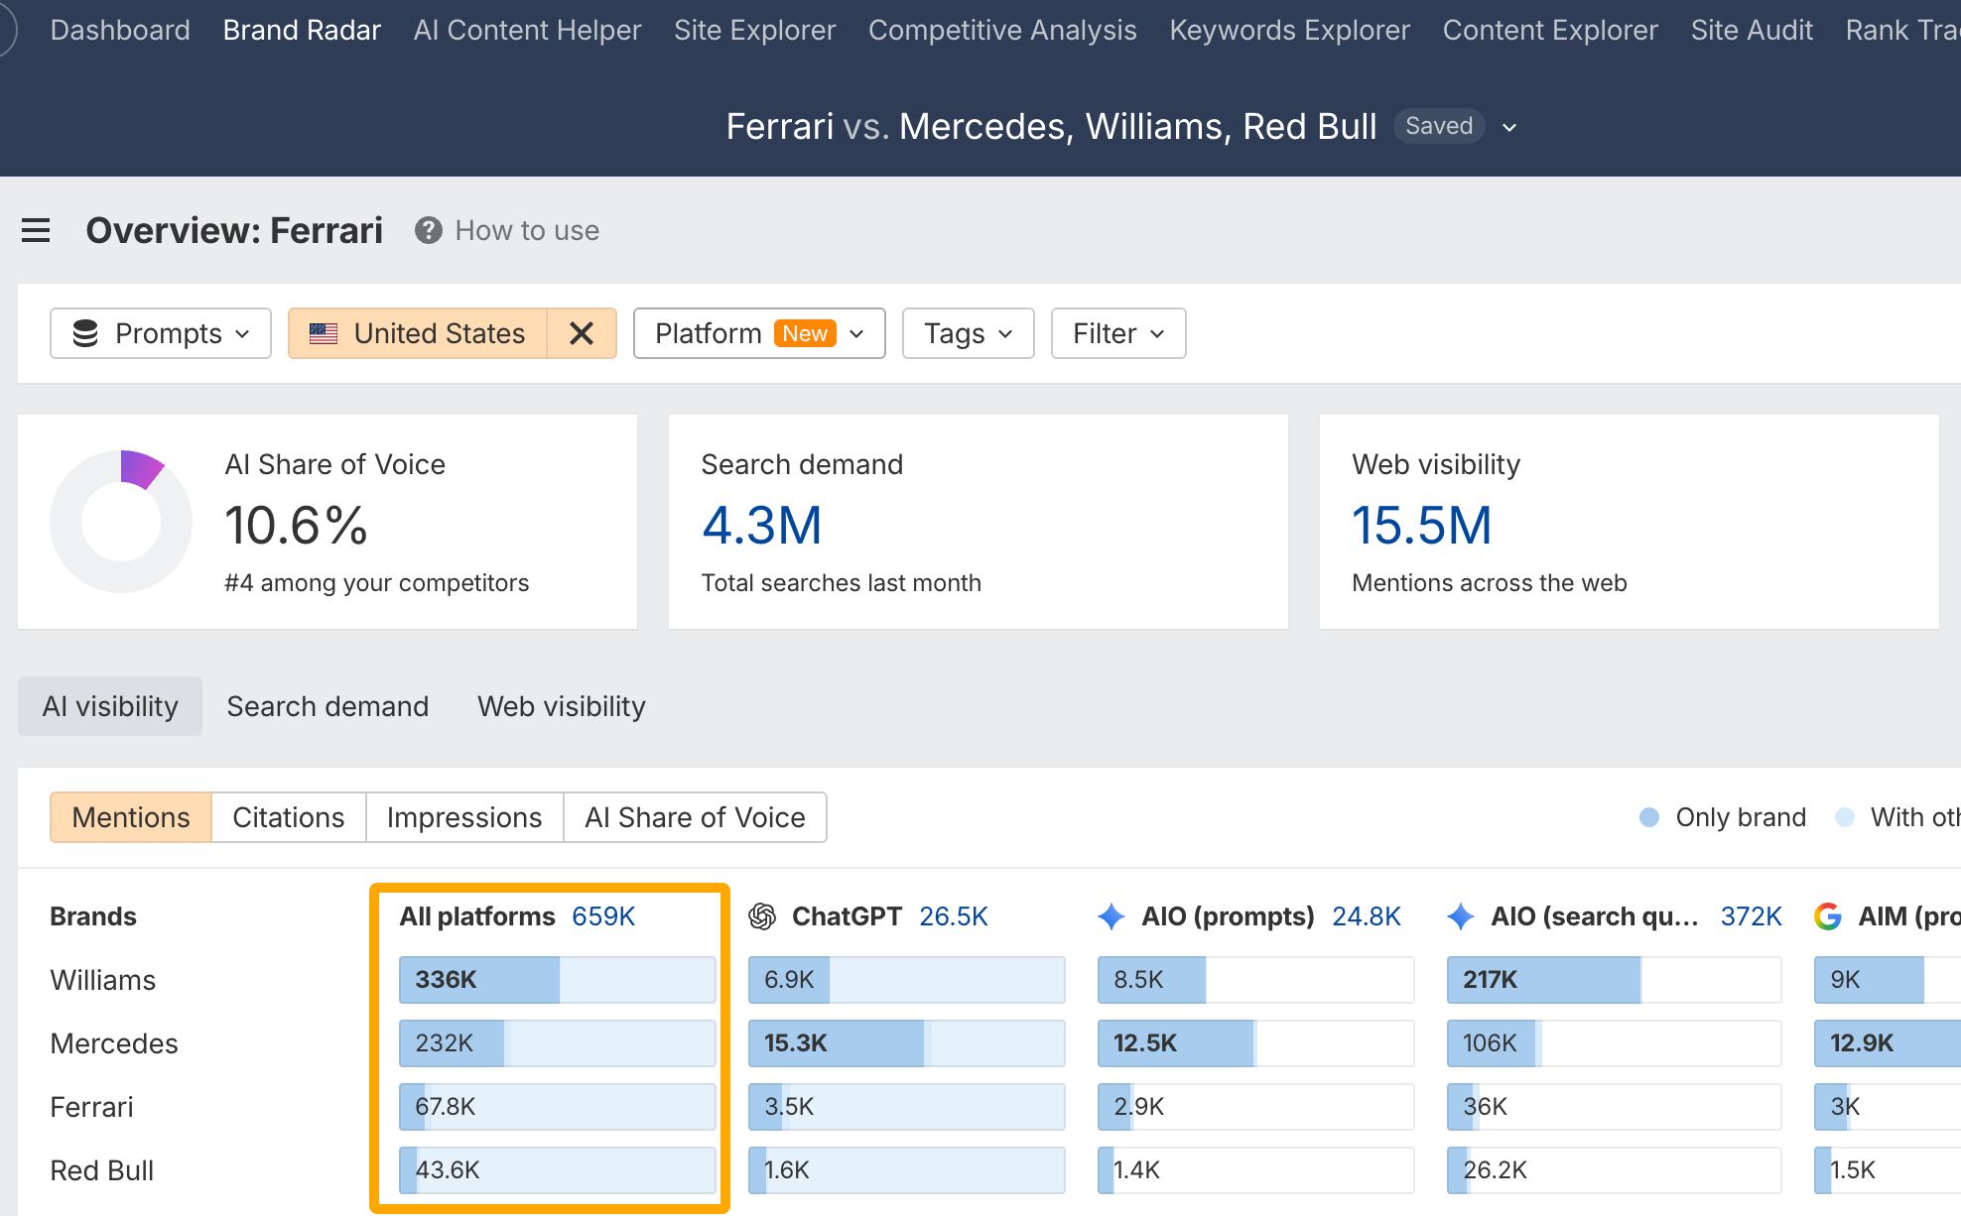Select the Mentions view option
1961x1216 pixels.
[x=131, y=817]
